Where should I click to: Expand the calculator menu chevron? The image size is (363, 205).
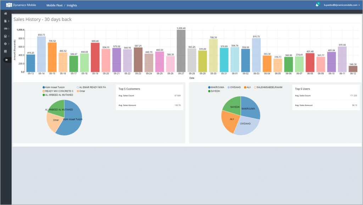pos(9,36)
